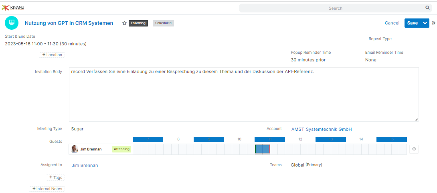The image size is (437, 193).
Task: Click the highlighted meeting block in the scheduler
Action: (x=263, y=149)
